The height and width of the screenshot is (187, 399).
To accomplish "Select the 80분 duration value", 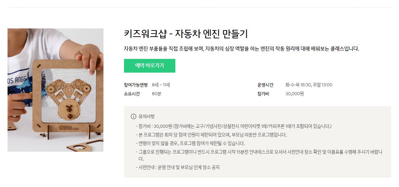I will pos(157,93).
